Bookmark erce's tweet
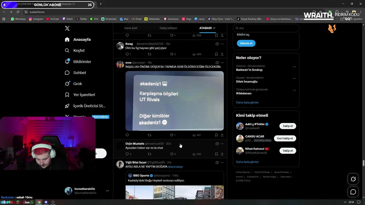The image size is (365, 205). (x=216, y=135)
